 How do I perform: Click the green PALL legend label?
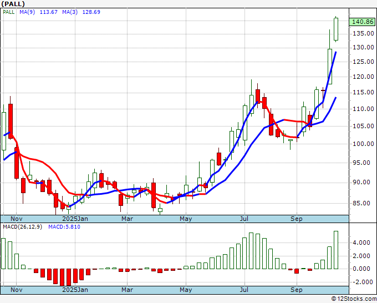[x=11, y=13]
